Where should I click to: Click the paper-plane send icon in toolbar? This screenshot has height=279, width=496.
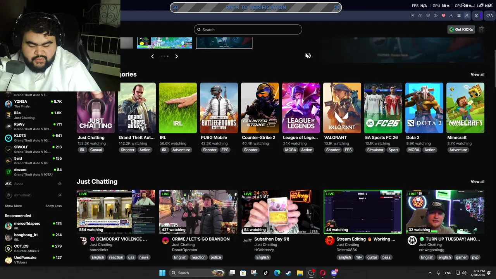436,15
